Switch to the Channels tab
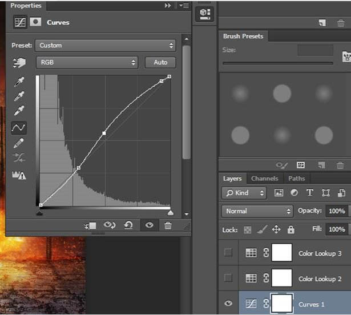Screen dimensions: 351x315 tap(265, 179)
